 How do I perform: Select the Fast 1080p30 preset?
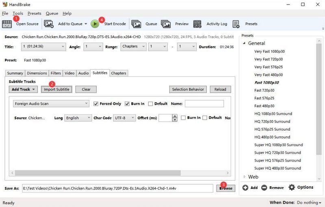(266, 82)
